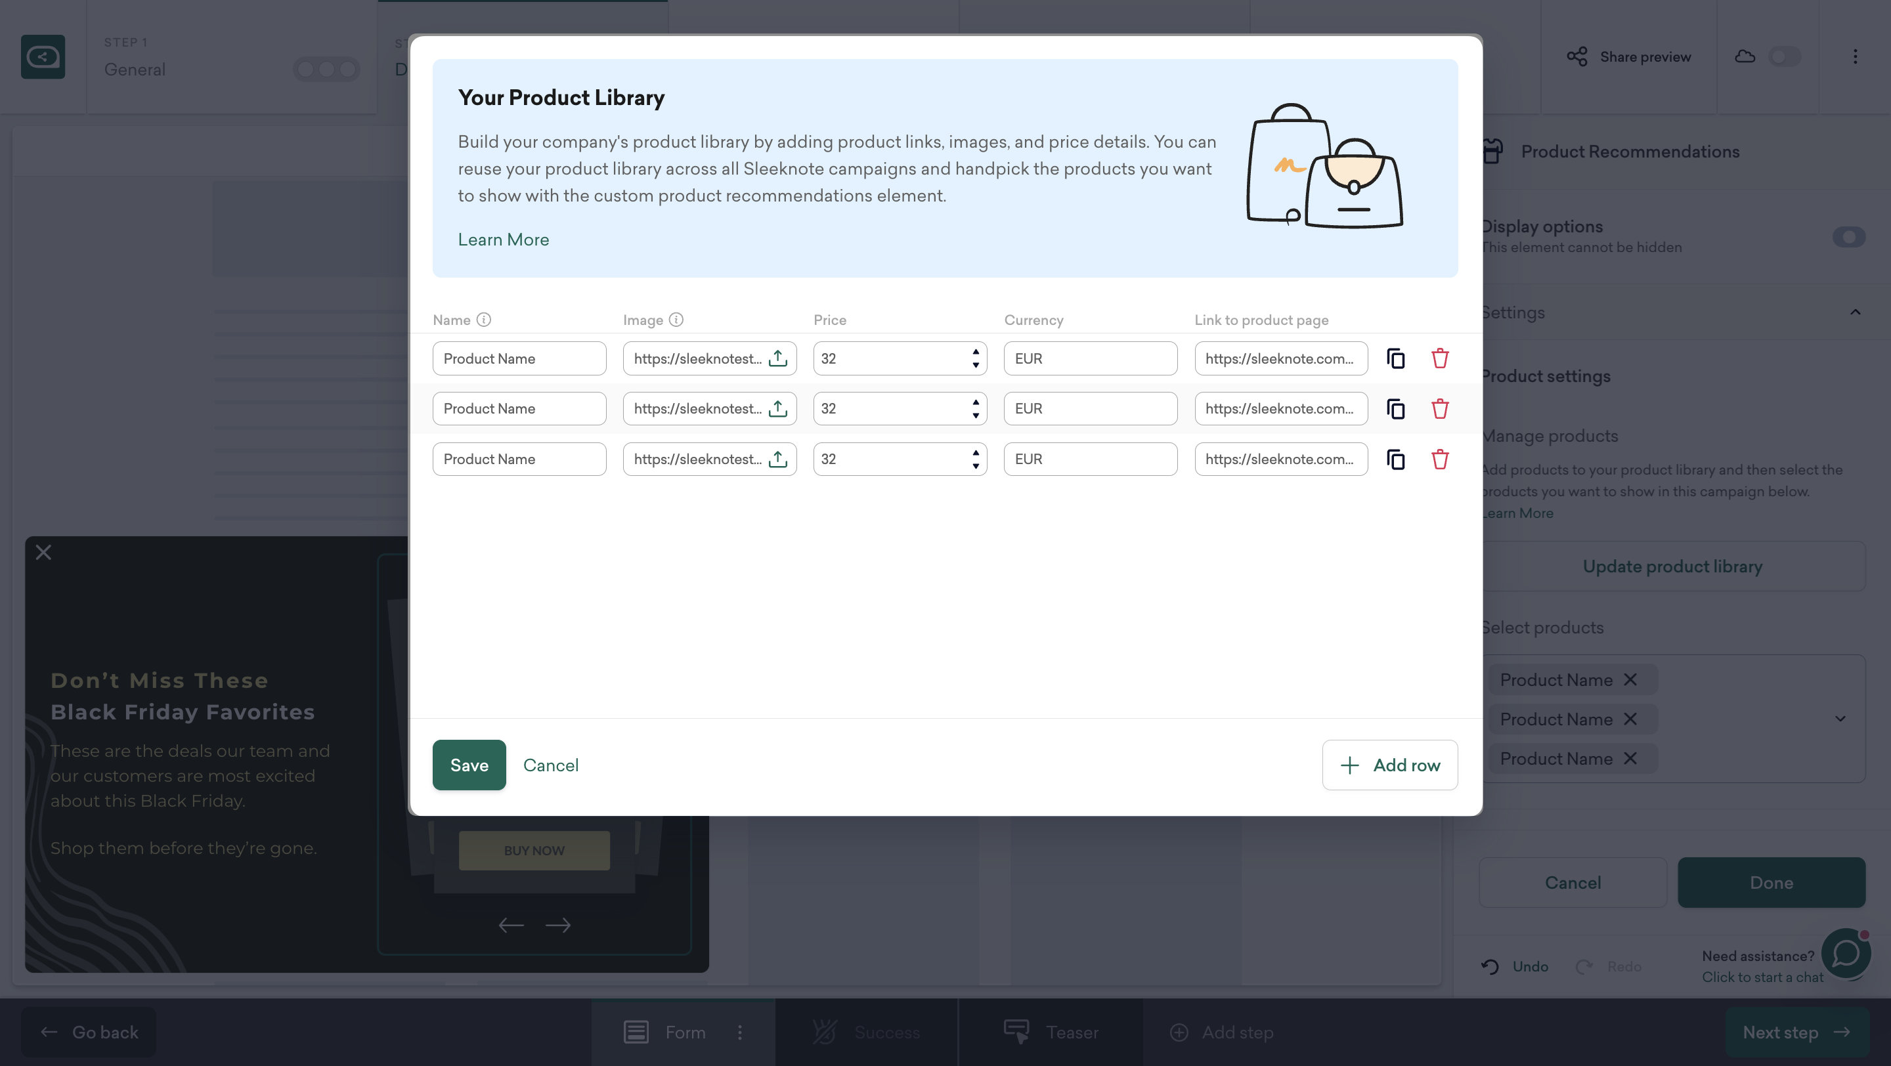The height and width of the screenshot is (1066, 1891).
Task: Click Save in the product library
Action: coord(469,765)
